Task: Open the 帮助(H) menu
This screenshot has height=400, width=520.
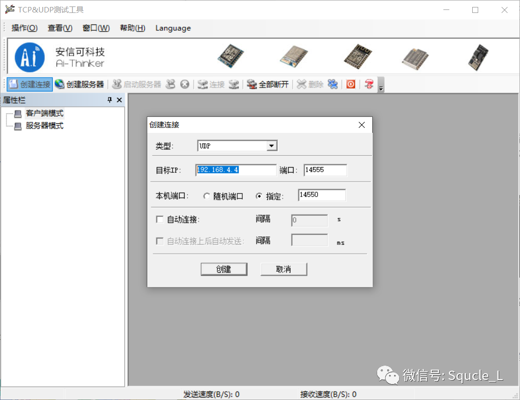Action: [x=133, y=28]
